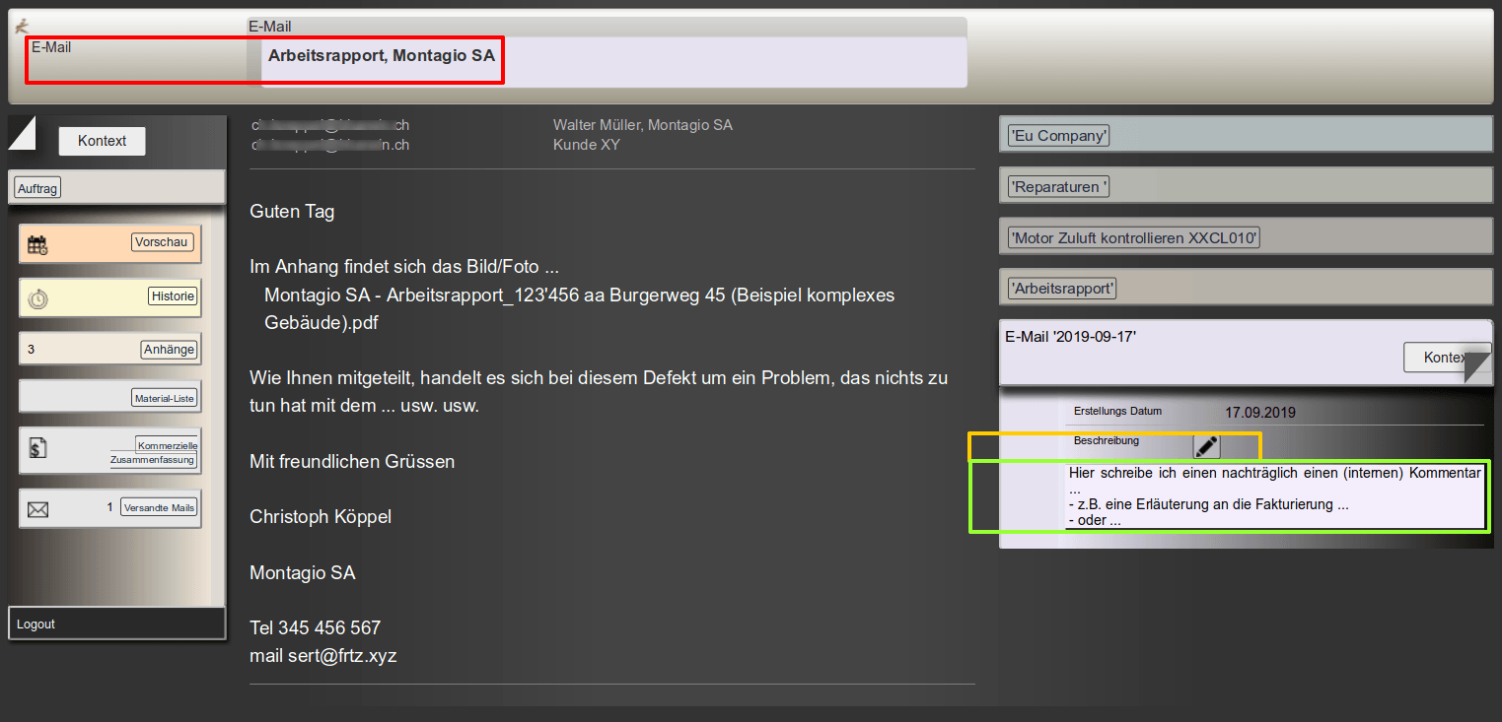Open the Auftrag tab in the sidebar

[x=38, y=188]
